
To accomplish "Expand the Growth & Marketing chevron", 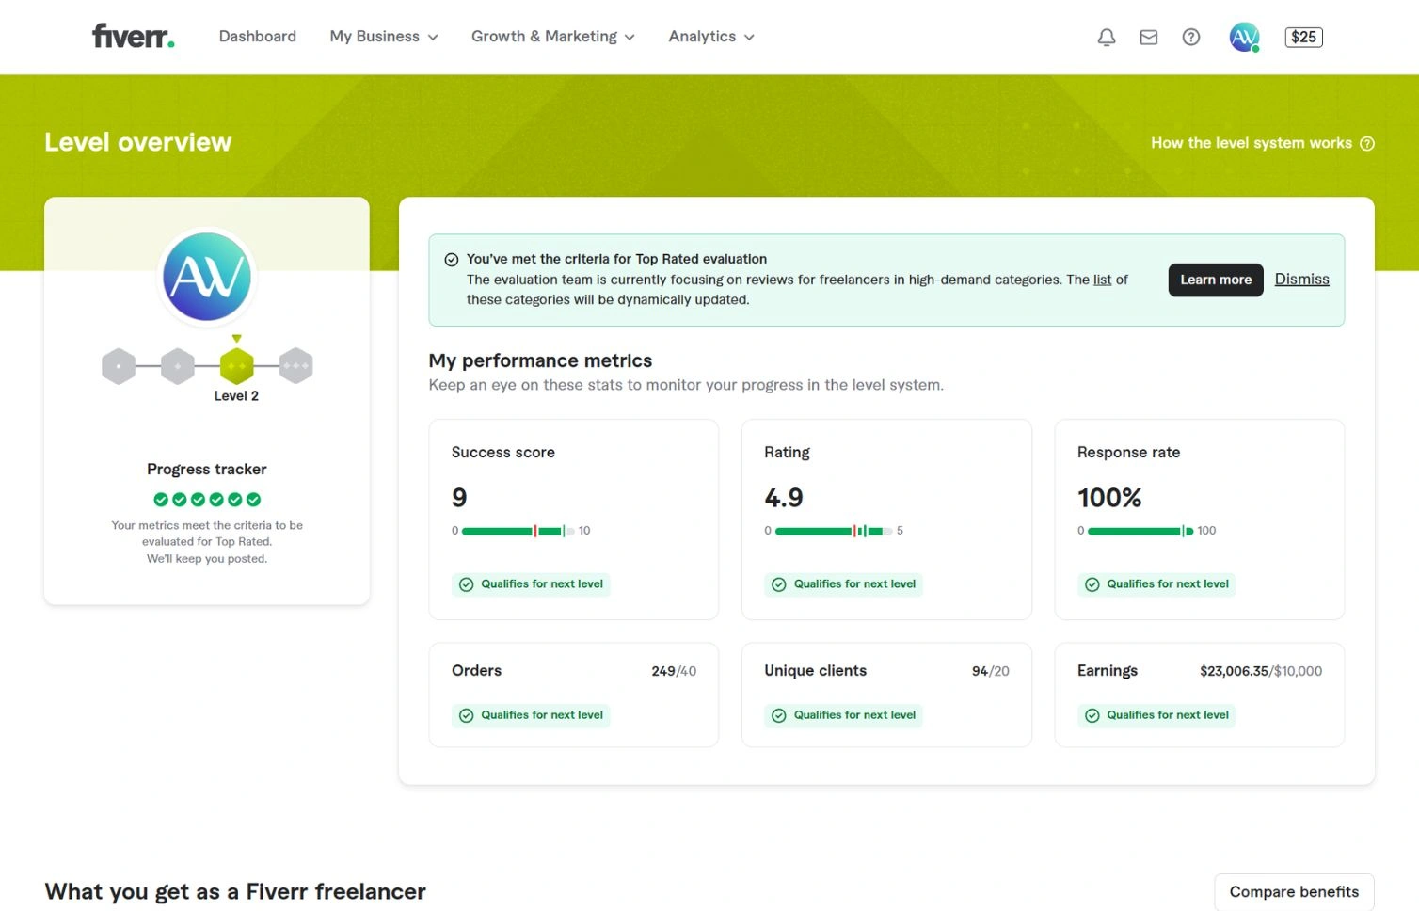I will point(630,38).
